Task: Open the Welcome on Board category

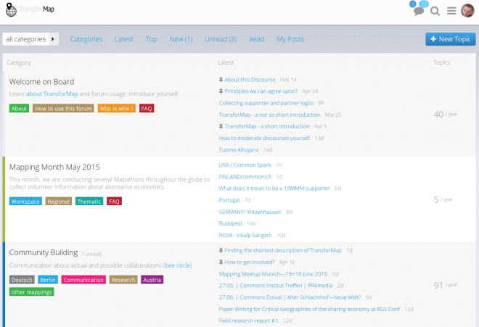Action: 41,82
